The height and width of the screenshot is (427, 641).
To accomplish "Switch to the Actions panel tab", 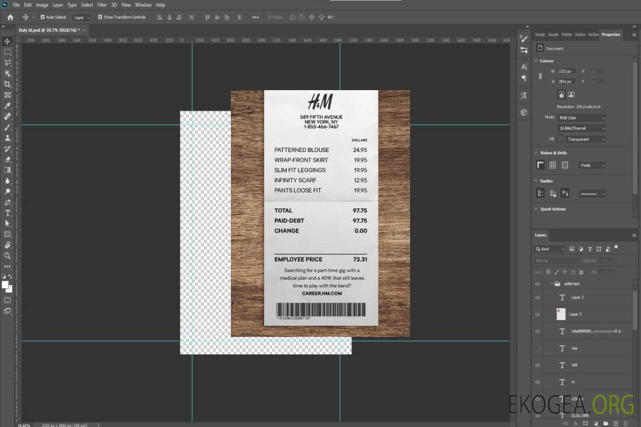I will [x=593, y=35].
